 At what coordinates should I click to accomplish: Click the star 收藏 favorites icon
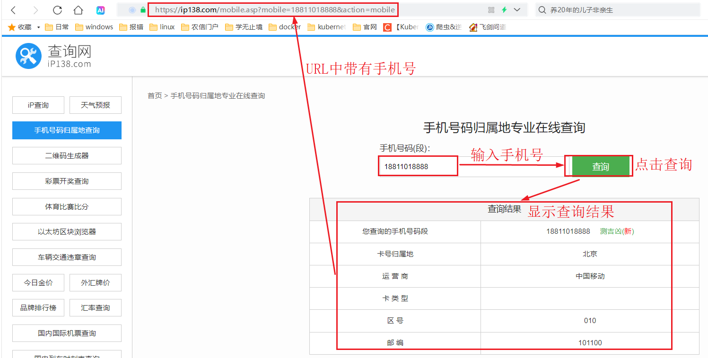pos(12,27)
